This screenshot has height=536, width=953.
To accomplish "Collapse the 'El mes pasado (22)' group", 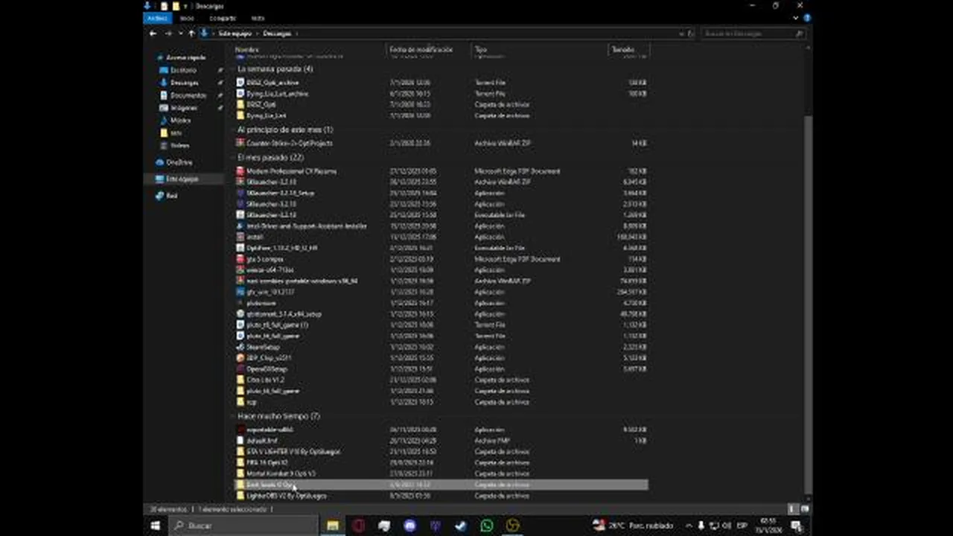I will (x=232, y=158).
